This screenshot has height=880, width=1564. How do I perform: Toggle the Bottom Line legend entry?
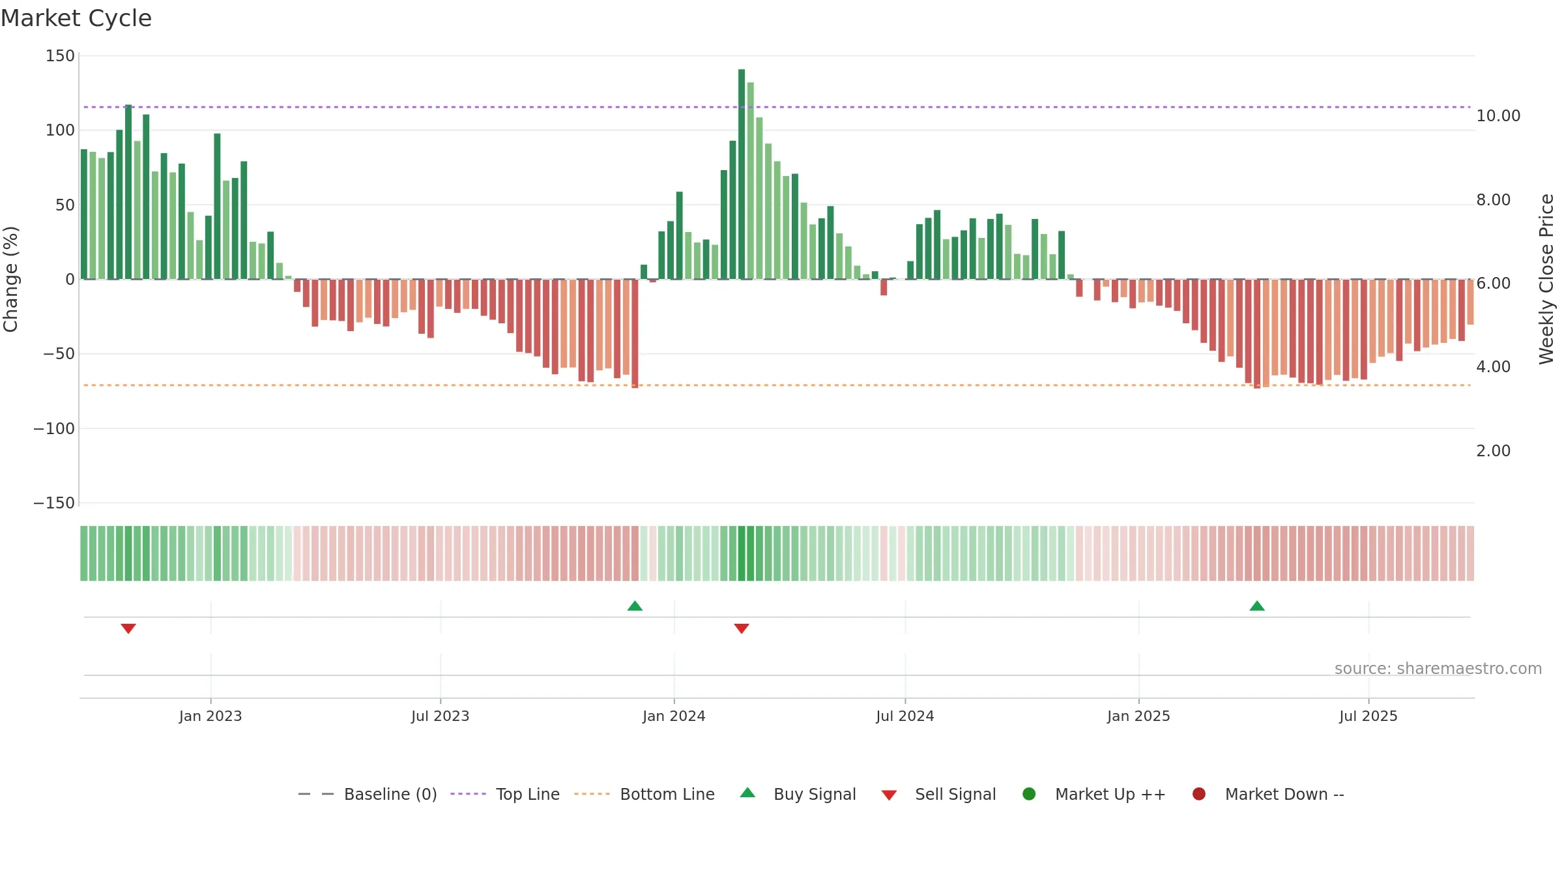644,794
